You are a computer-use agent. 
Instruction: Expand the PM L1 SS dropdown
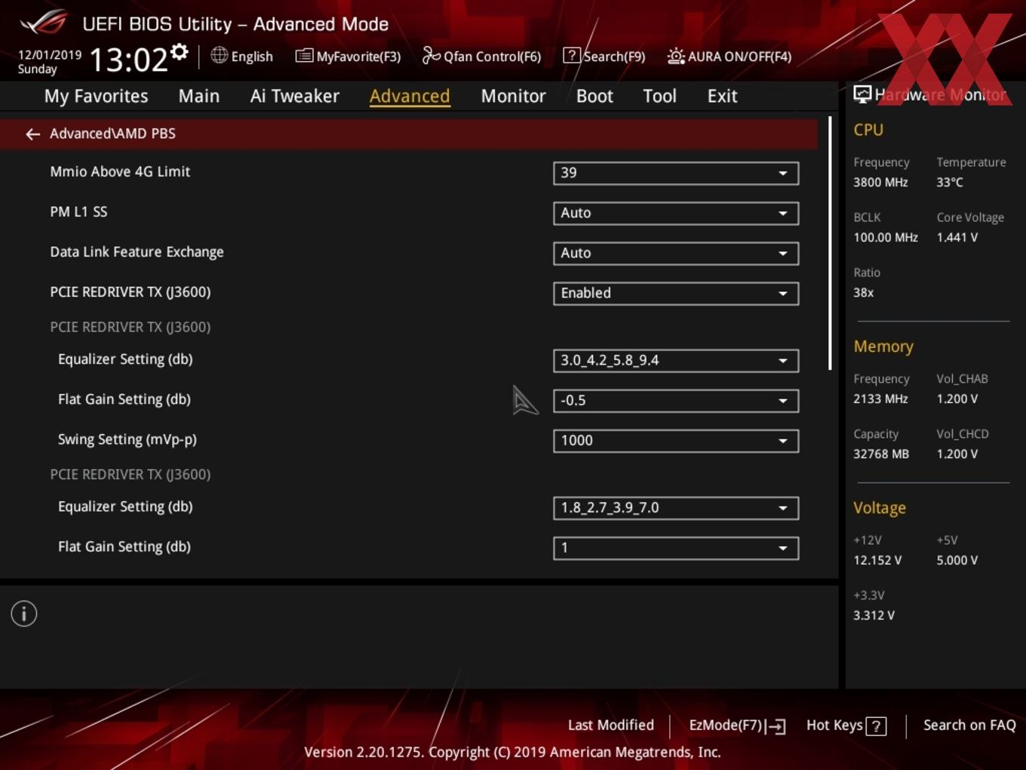pos(676,213)
